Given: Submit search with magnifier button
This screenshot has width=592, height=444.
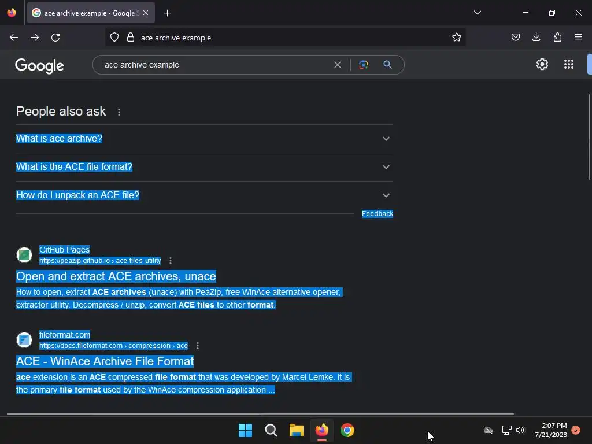Looking at the screenshot, I should tap(387, 65).
